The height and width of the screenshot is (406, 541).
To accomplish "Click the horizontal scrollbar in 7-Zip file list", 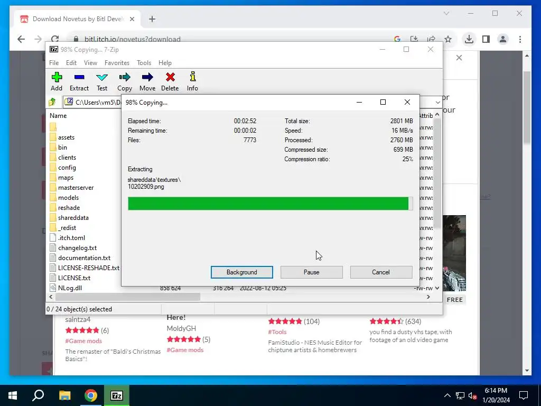I will pyautogui.click(x=128, y=297).
